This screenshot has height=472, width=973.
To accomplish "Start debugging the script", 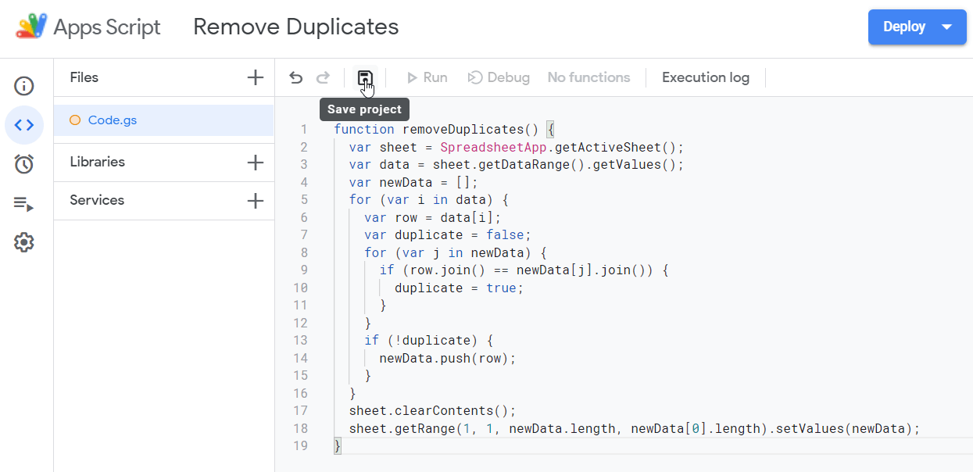I will click(498, 77).
